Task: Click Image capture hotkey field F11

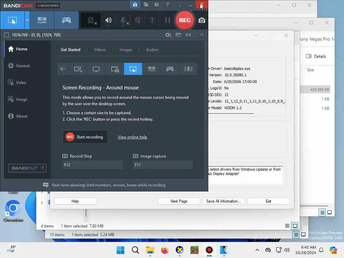Action: coord(163,165)
